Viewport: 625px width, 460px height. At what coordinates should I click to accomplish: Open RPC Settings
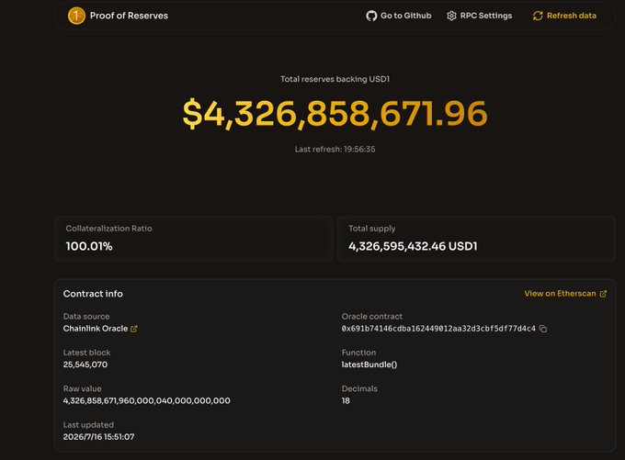tap(479, 16)
